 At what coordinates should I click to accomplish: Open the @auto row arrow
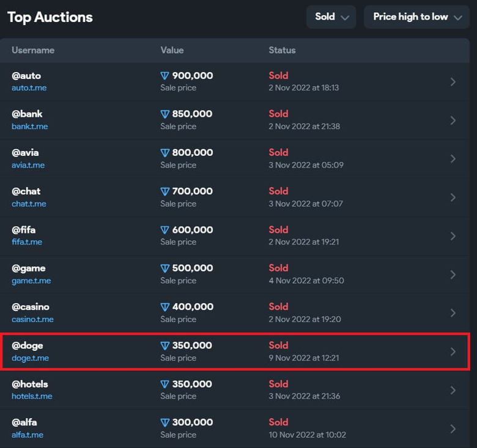(x=453, y=81)
